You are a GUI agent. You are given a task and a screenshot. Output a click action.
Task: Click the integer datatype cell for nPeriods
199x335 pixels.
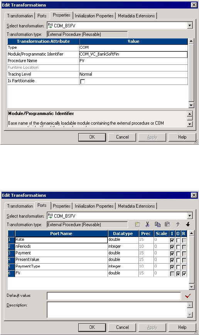pyautogui.click(x=123, y=246)
